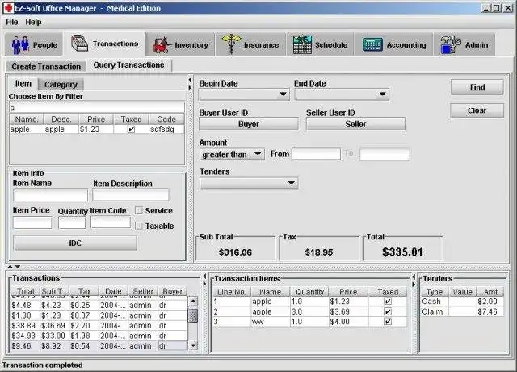Viewport: 517px width, 372px height.
Task: Switch to Query Transactions tab
Action: point(128,65)
